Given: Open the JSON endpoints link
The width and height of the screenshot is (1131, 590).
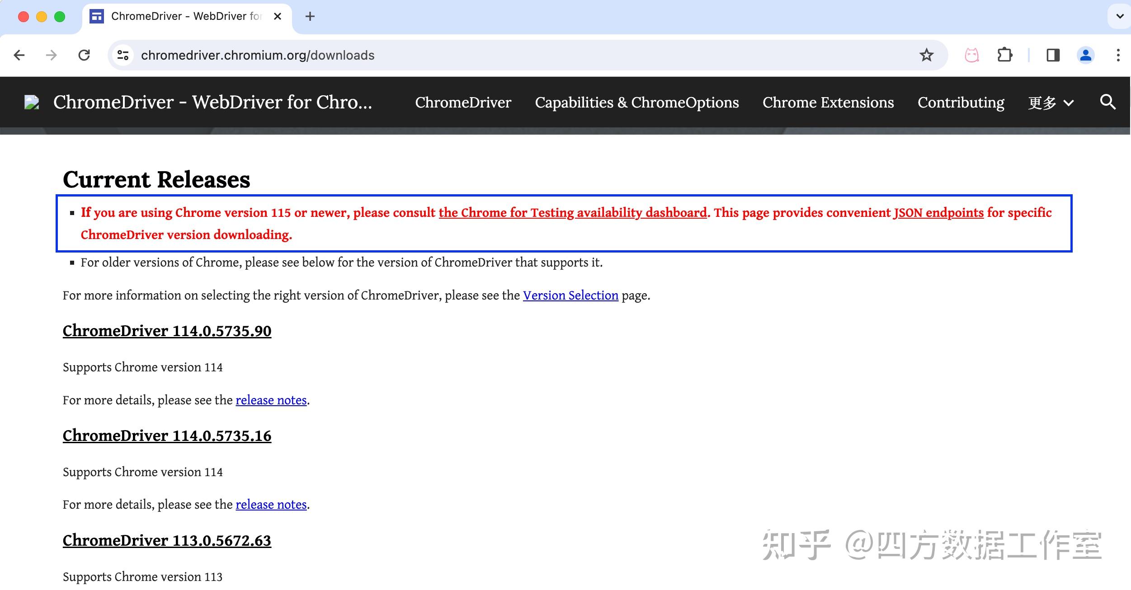Looking at the screenshot, I should [x=938, y=212].
